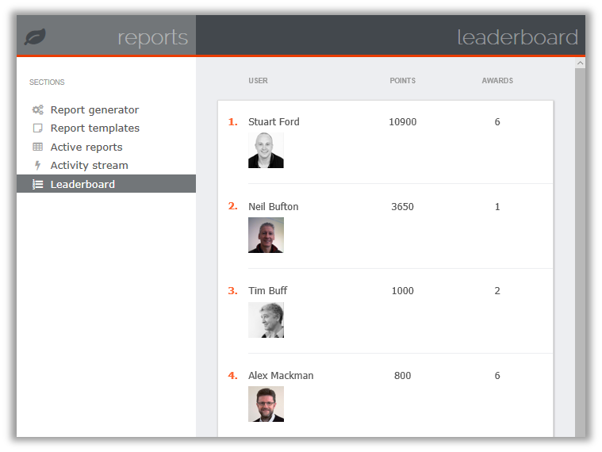This screenshot has width=602, height=452.
Task: Click Tim Buff's 1000 points value
Action: (402, 290)
